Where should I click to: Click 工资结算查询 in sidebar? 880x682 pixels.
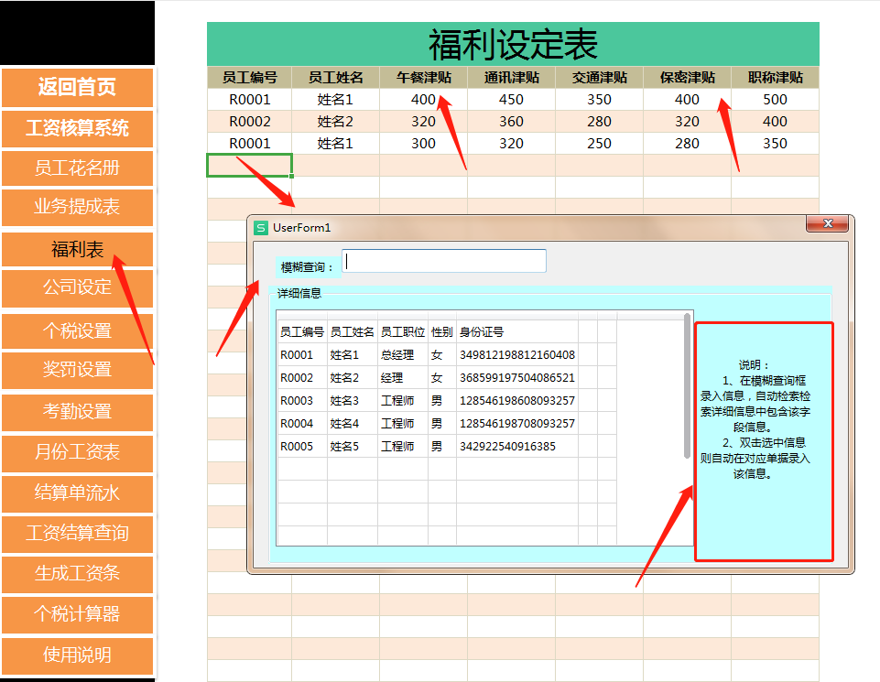tap(78, 534)
